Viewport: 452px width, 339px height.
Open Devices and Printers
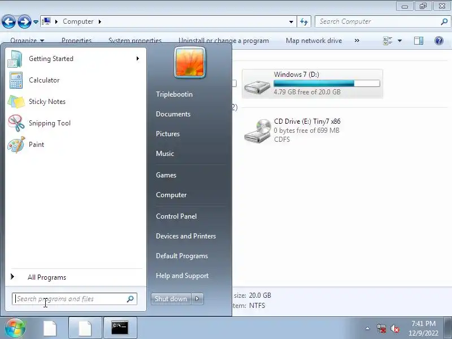pos(186,236)
